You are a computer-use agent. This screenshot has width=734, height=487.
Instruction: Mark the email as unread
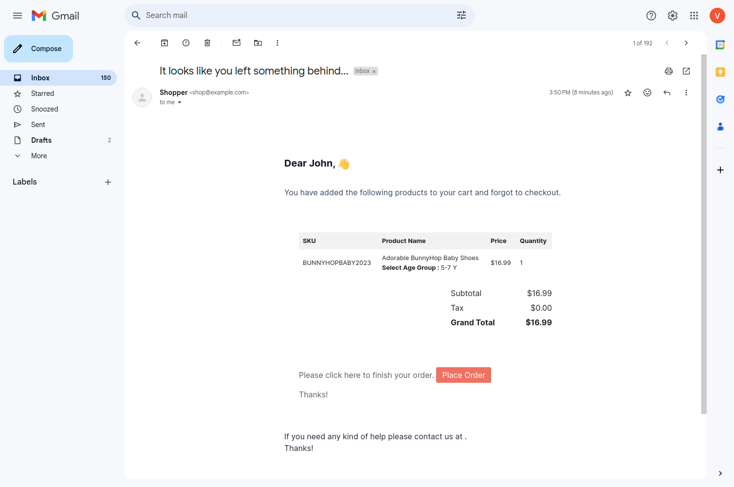tap(237, 43)
